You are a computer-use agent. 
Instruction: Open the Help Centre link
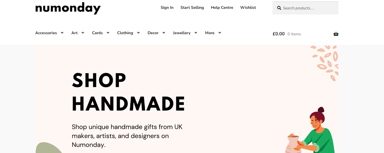[222, 7]
